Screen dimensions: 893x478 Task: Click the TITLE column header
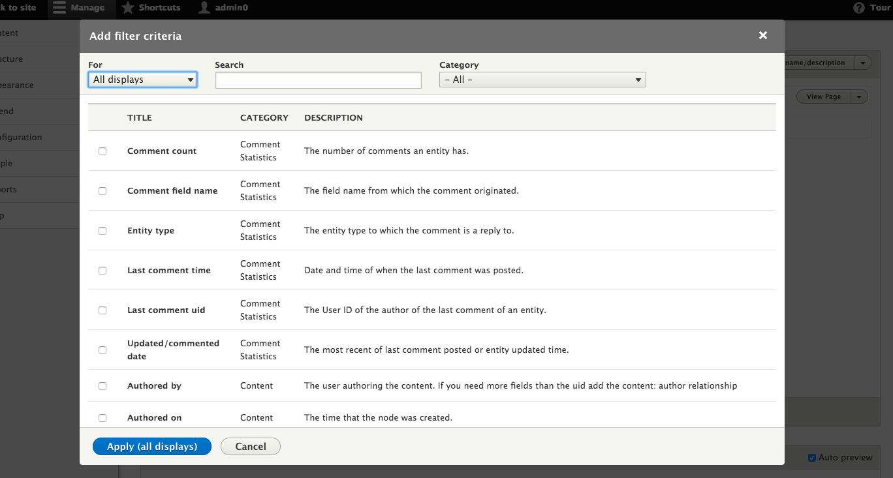pos(140,118)
